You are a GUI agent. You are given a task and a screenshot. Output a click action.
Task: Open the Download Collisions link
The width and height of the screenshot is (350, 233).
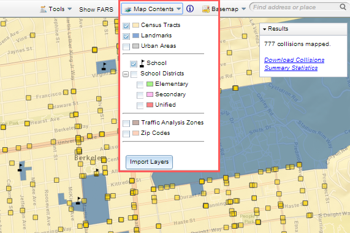coord(294,60)
